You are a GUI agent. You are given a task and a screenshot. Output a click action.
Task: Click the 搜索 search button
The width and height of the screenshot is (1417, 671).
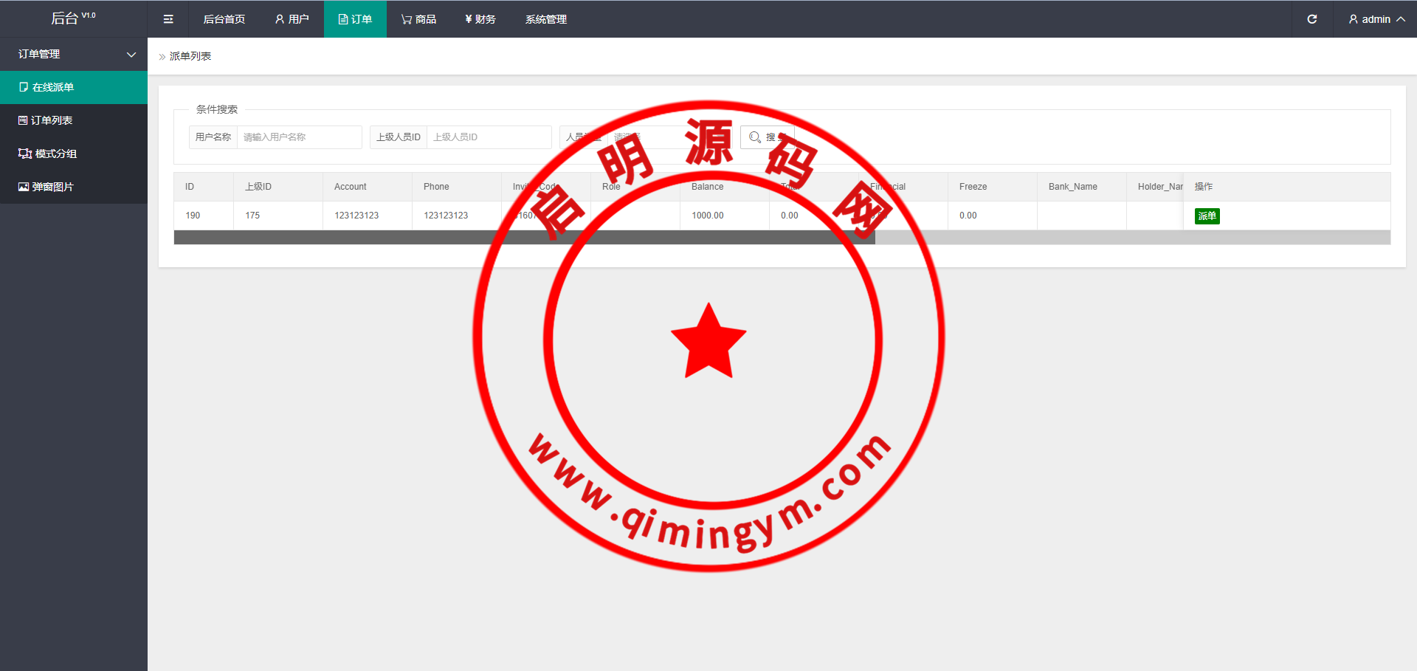click(x=766, y=137)
